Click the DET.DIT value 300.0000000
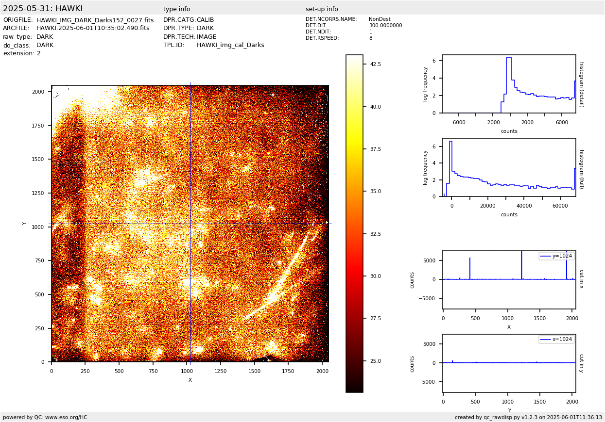This screenshot has width=605, height=422. (385, 26)
